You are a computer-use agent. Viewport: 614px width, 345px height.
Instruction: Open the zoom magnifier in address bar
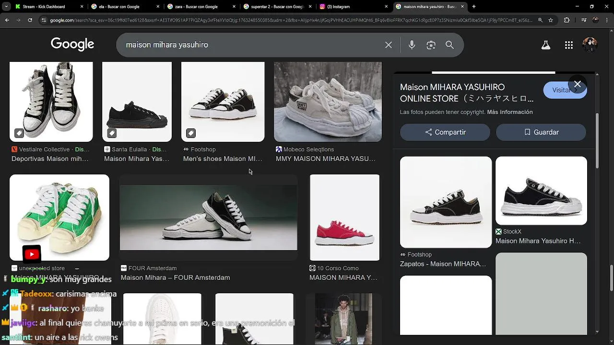(540, 20)
